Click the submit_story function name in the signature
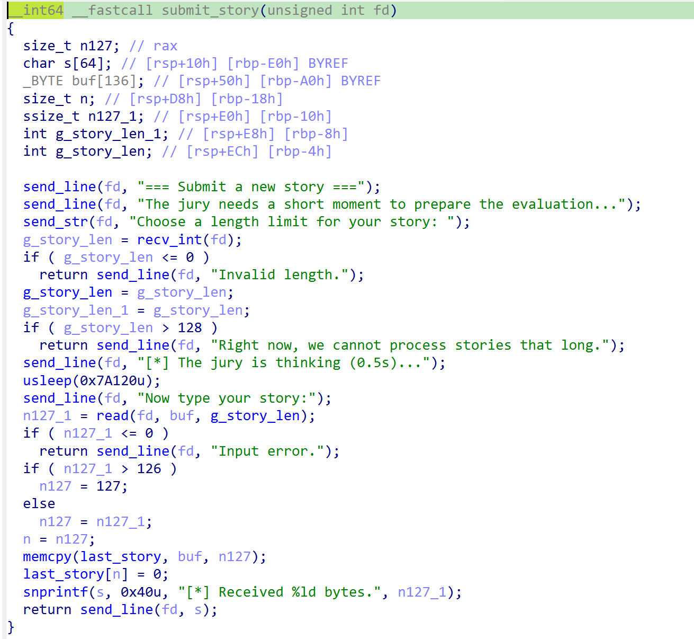Viewport: 694px width, 639px height. coord(210,11)
